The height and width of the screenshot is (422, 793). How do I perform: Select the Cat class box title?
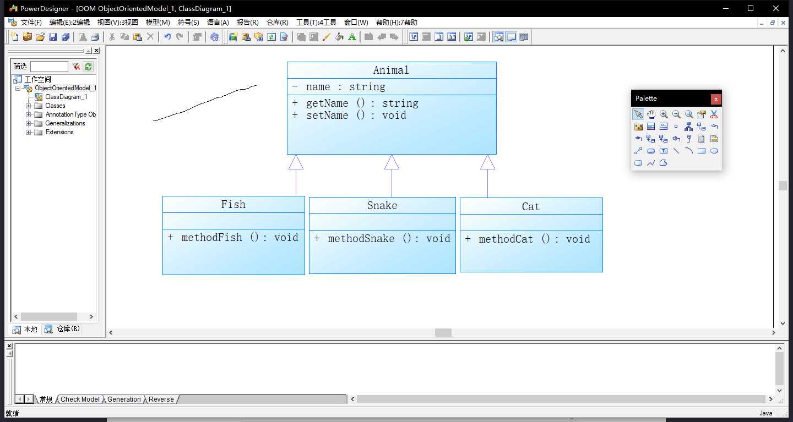coord(531,206)
